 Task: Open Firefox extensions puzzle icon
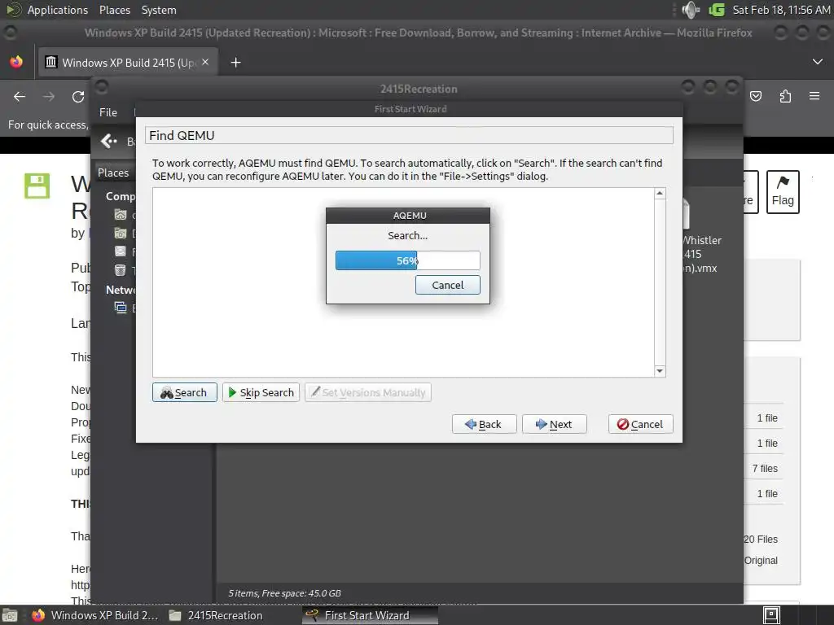[785, 96]
